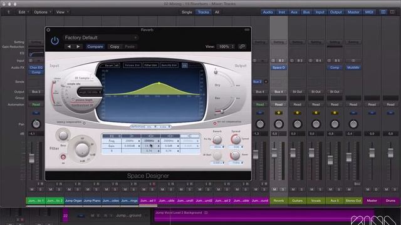Open B 2 input slot on Reverb channel
Image resolution: width=401 pixels, height=225 pixels.
click(281, 61)
